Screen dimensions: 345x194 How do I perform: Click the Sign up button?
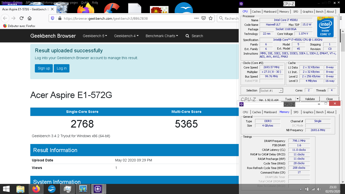click(x=44, y=68)
